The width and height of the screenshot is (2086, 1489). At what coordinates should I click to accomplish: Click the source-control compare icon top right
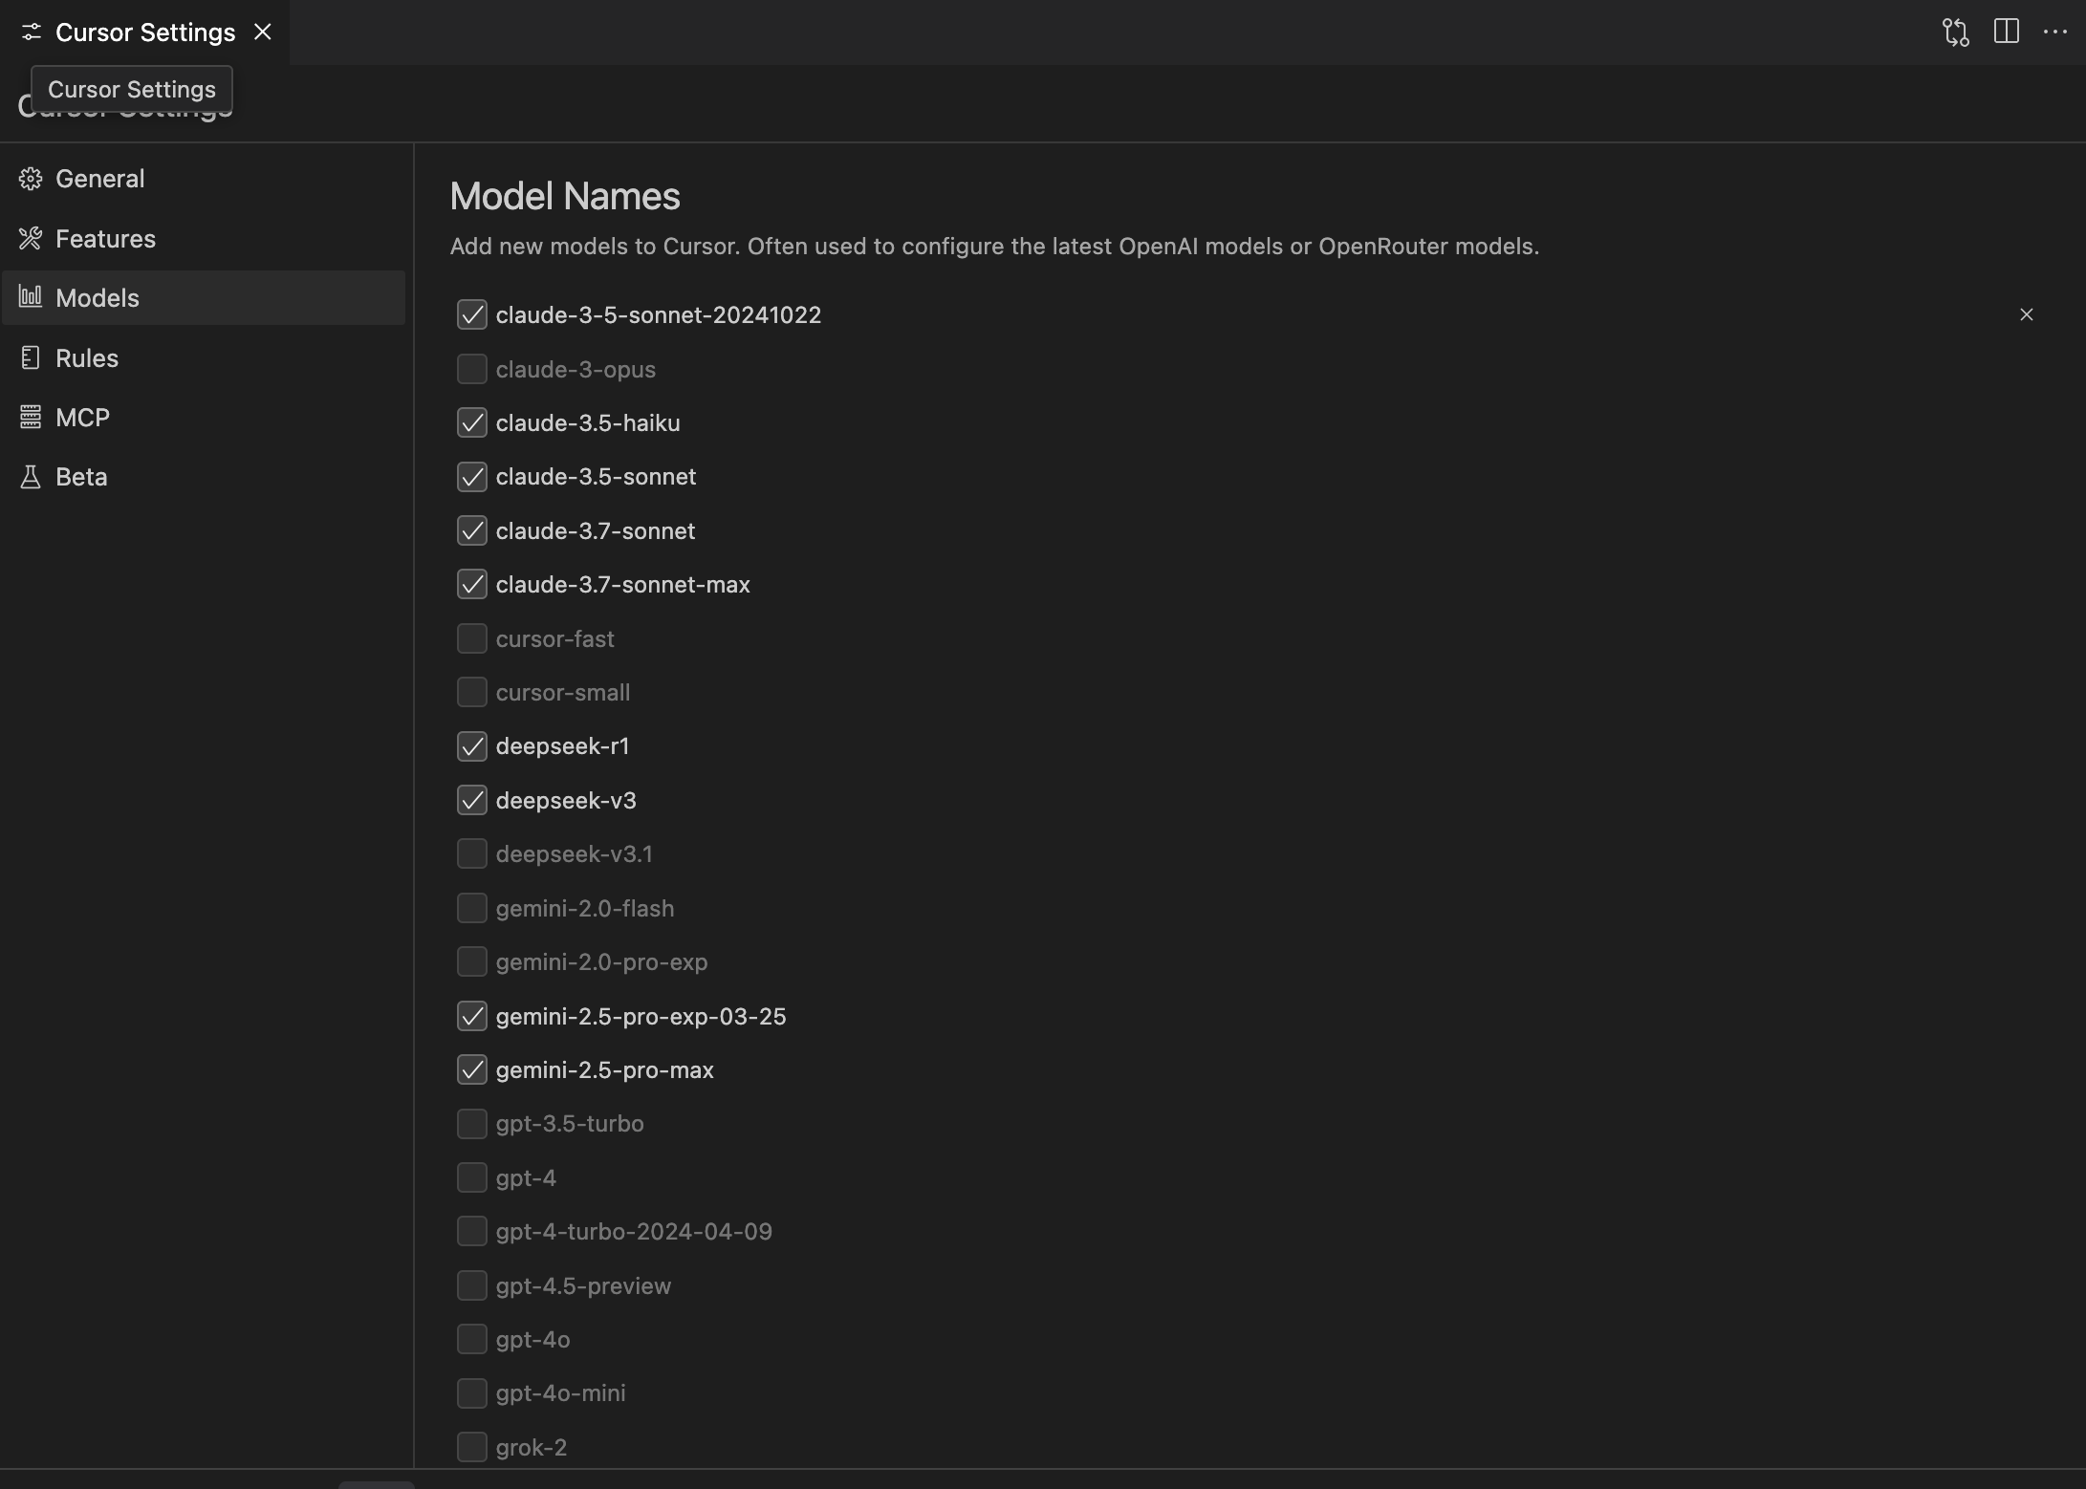tap(1956, 32)
